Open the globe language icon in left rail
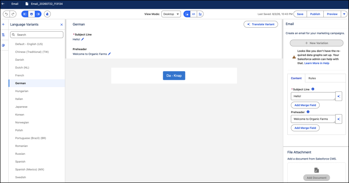The width and height of the screenshot is (349, 183). pyautogui.click(x=3, y=45)
